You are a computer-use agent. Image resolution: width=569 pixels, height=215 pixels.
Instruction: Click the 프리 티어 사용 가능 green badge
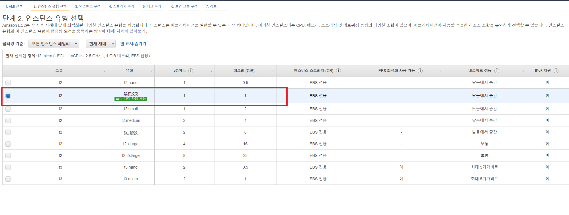[131, 99]
